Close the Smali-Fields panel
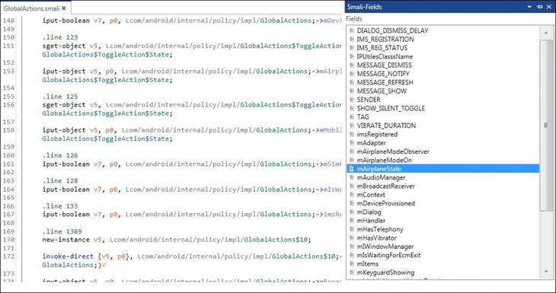 [x=549, y=7]
